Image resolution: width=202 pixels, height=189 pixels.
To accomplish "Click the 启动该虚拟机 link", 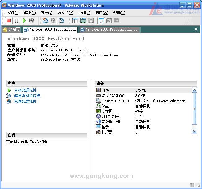I will 25,90.
